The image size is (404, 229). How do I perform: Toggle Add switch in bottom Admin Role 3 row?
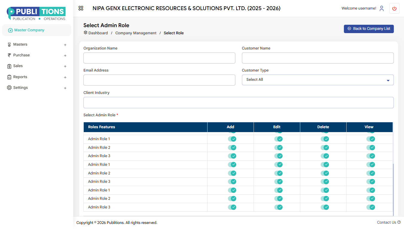pos(232,207)
